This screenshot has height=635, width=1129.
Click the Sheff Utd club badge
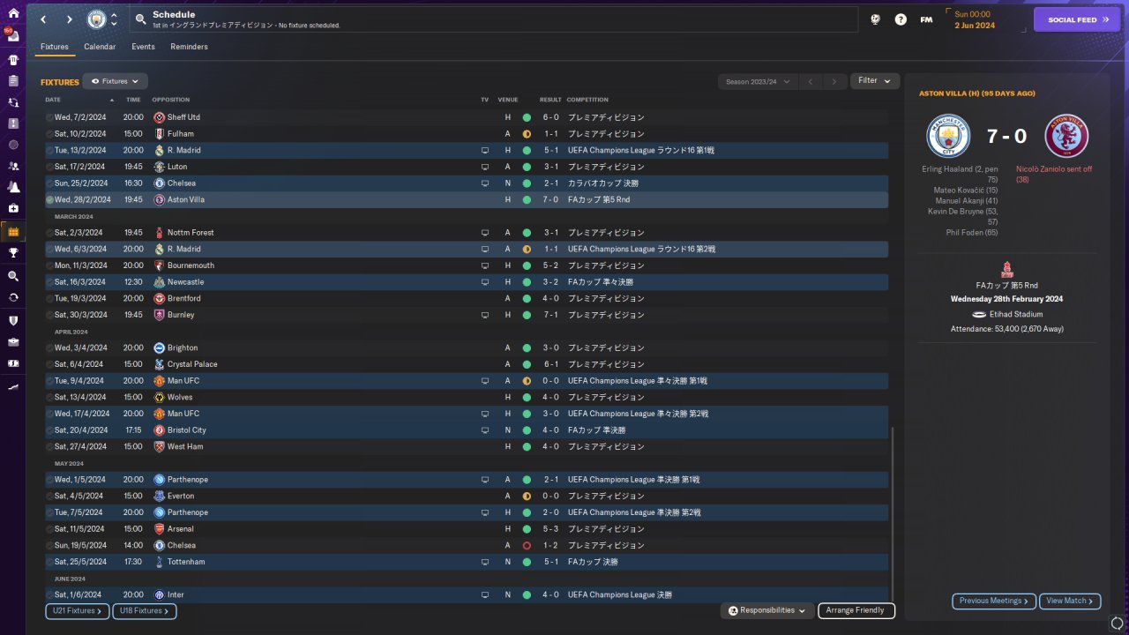[159, 117]
